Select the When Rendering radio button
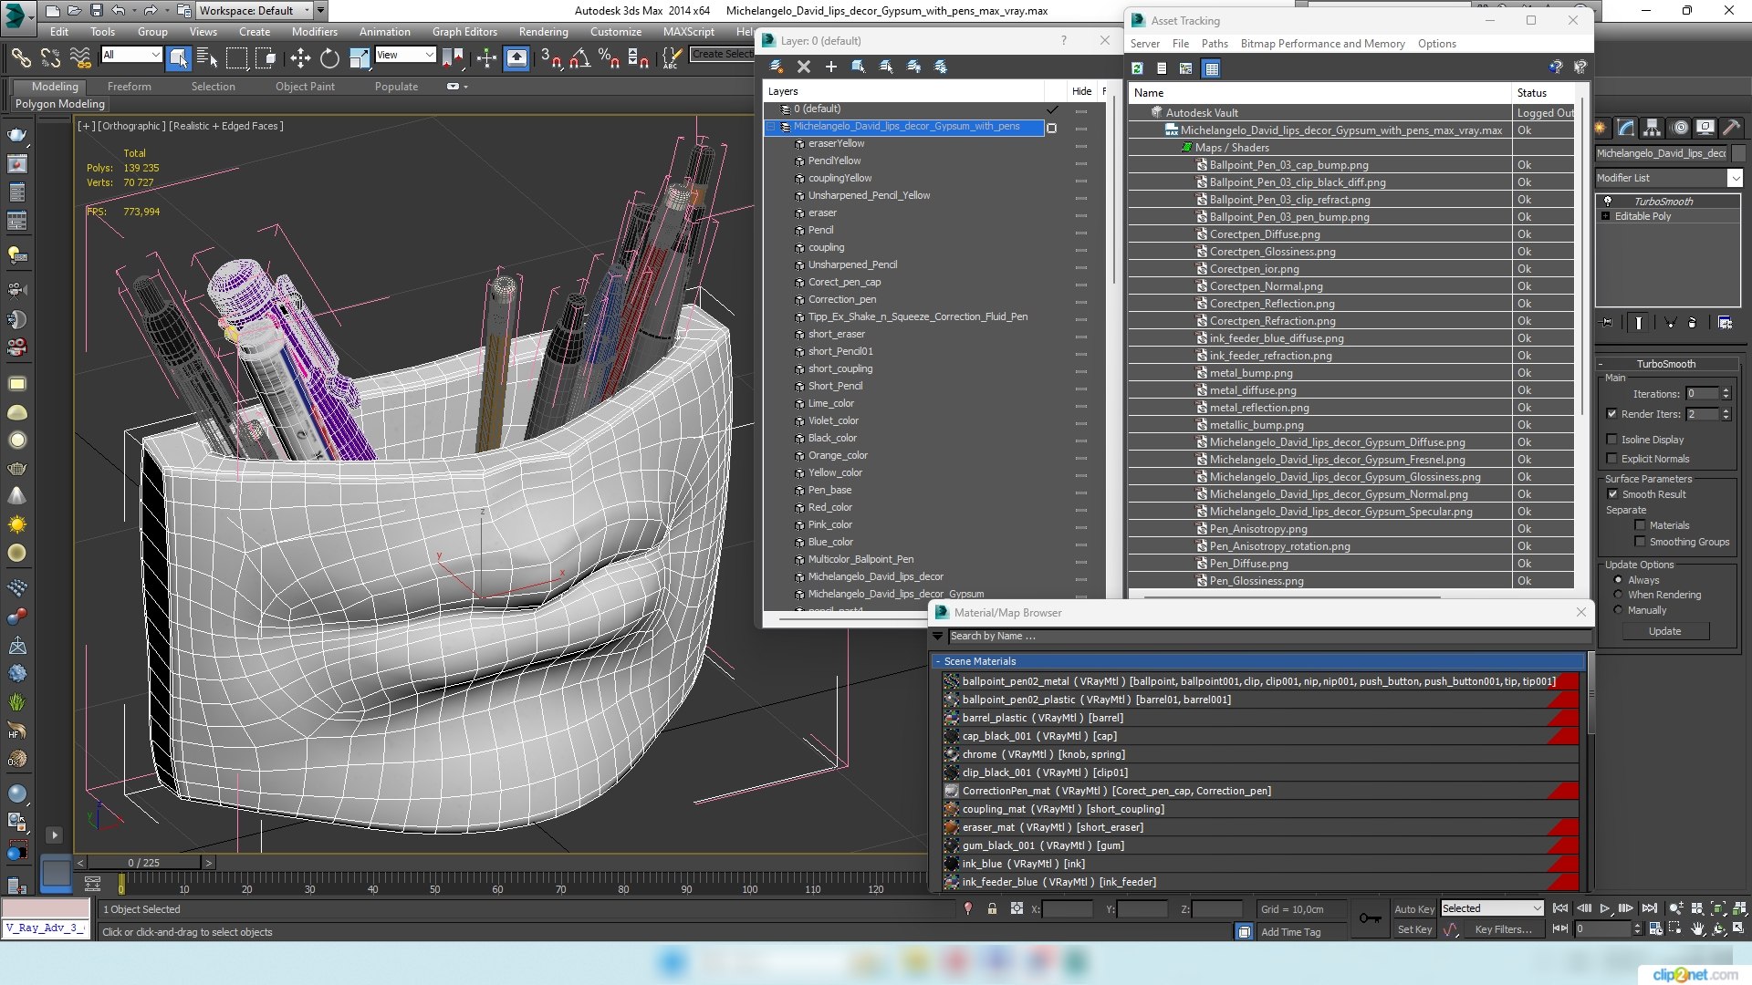1752x985 pixels. click(x=1619, y=595)
